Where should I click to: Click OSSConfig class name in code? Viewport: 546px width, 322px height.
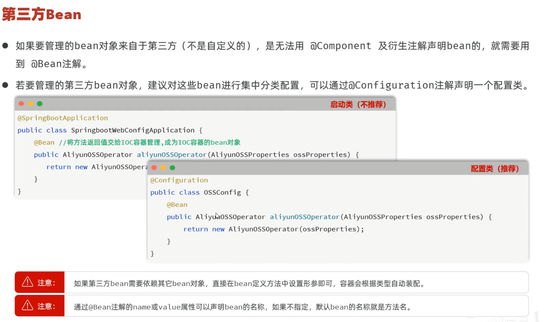point(222,192)
